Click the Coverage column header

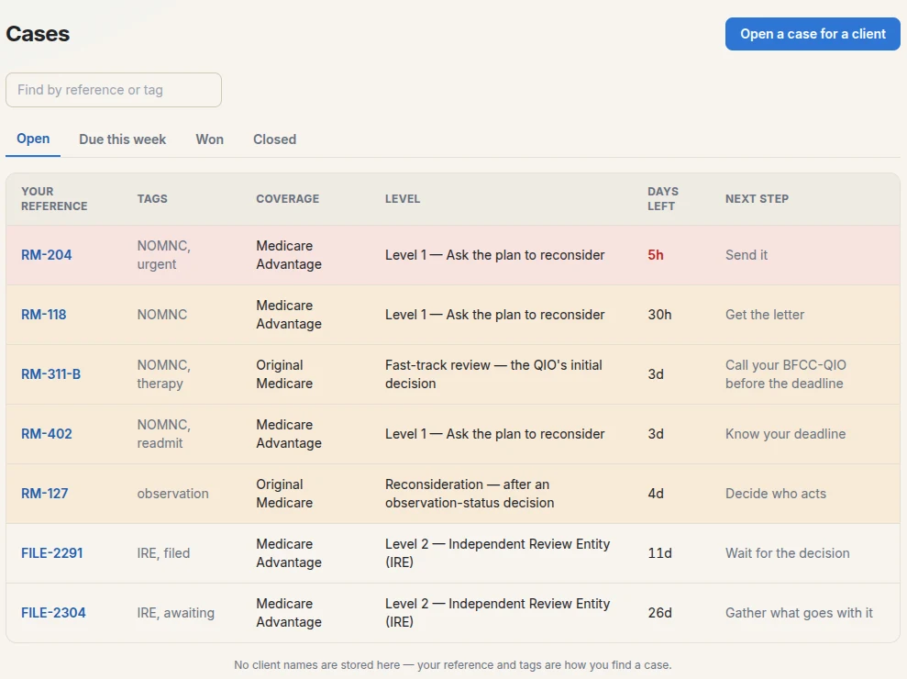(287, 198)
